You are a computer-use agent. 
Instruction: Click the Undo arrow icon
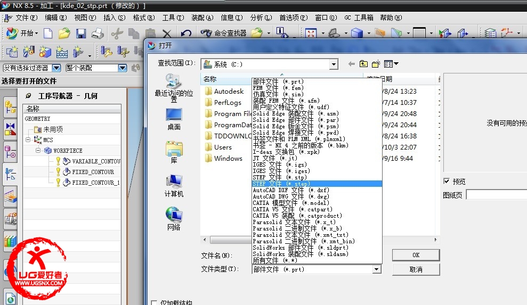pyautogui.click(x=186, y=33)
